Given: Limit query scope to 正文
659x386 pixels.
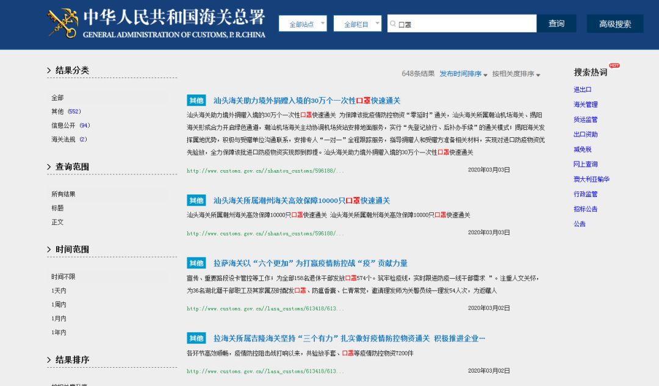Looking at the screenshot, I should pyautogui.click(x=57, y=222).
